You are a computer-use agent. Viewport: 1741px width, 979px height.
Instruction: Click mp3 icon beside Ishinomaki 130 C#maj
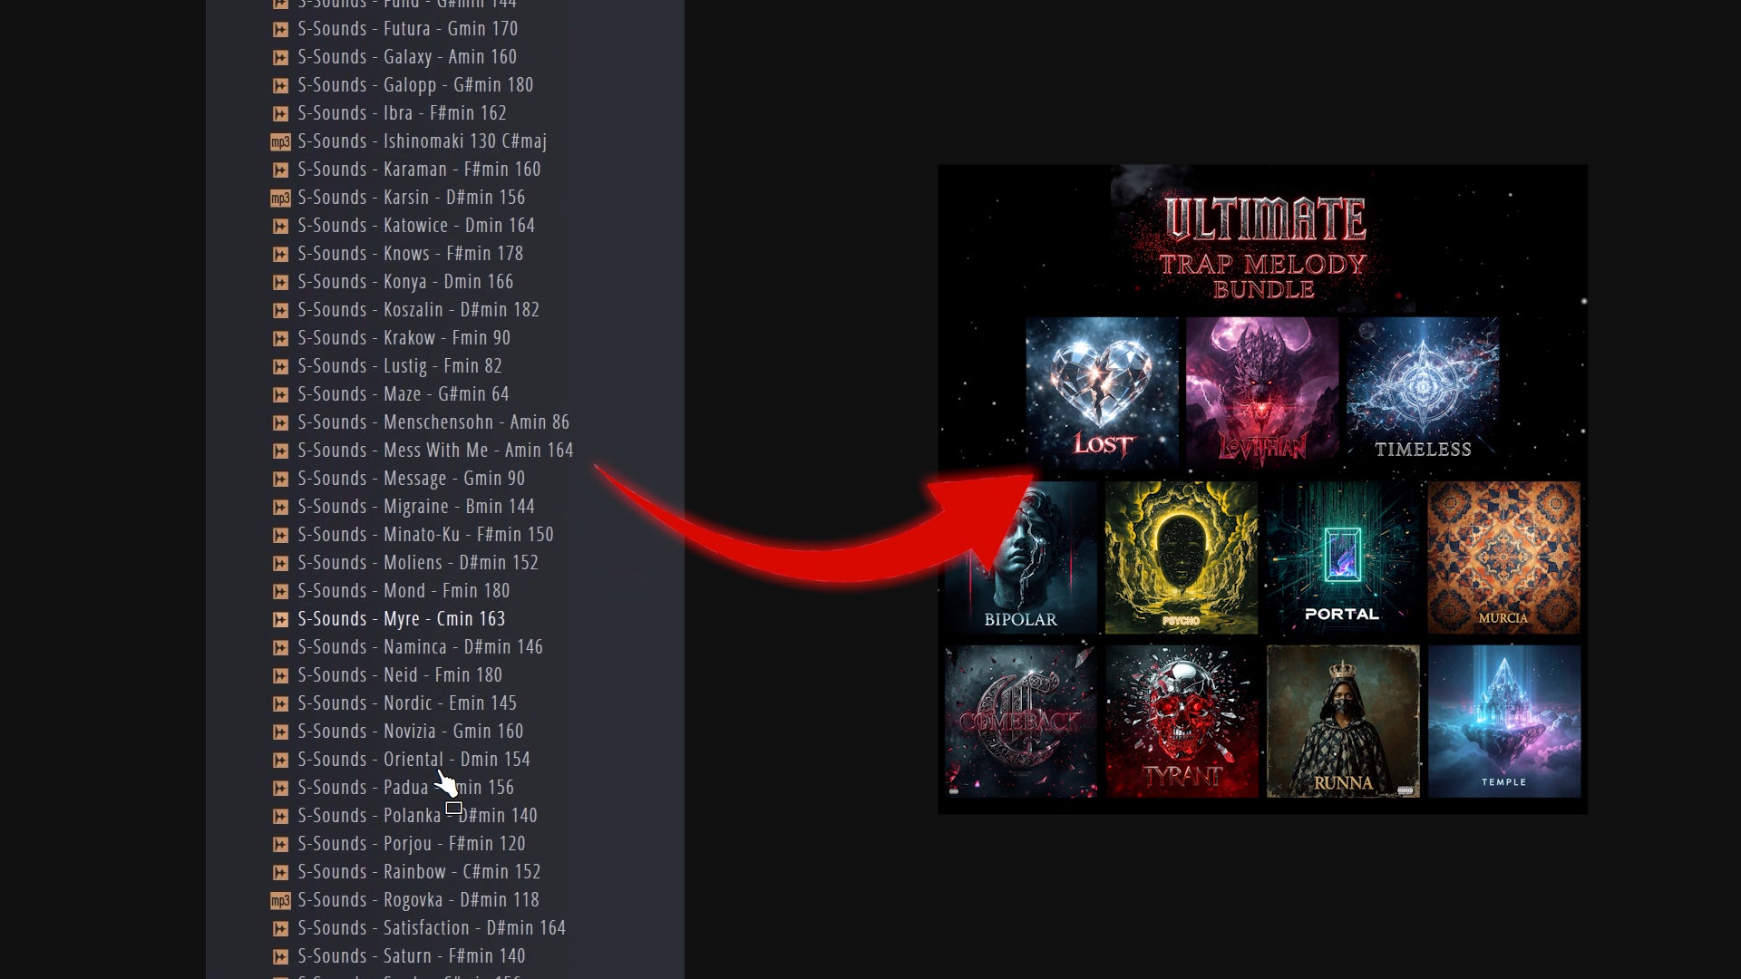tap(280, 141)
